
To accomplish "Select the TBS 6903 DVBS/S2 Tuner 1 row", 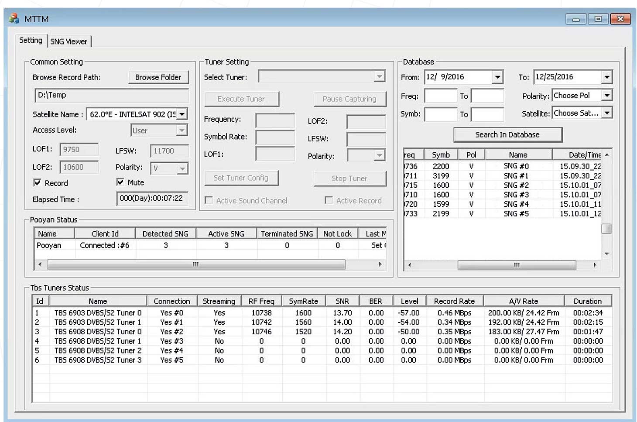I will pos(322,322).
